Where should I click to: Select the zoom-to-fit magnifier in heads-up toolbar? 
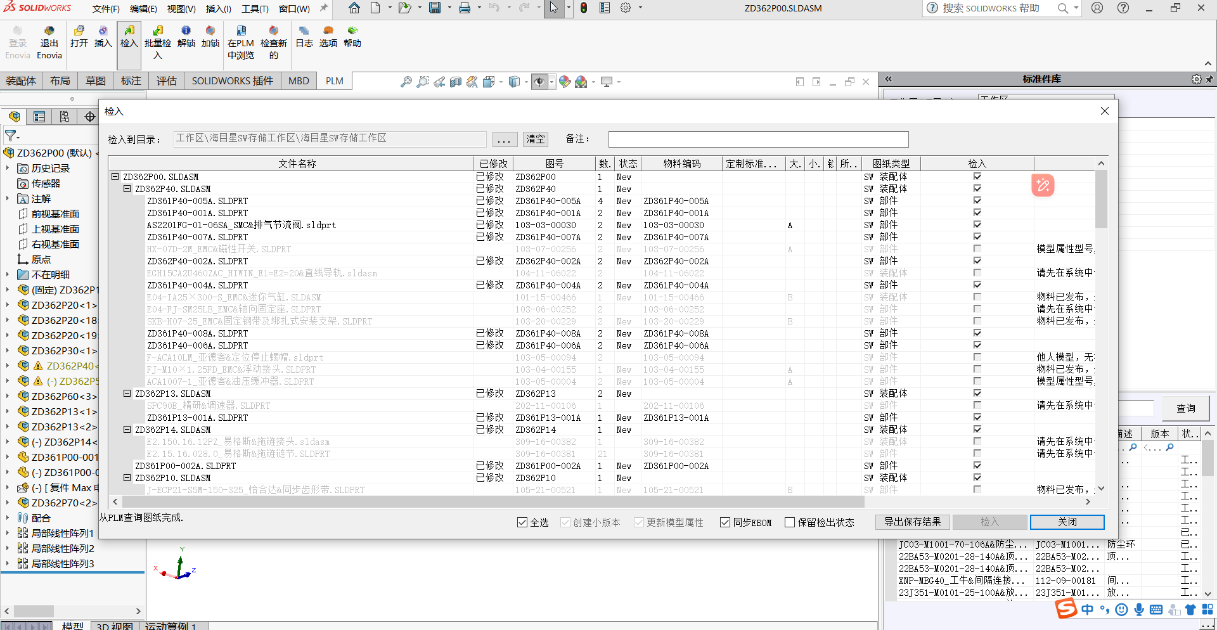tap(406, 82)
